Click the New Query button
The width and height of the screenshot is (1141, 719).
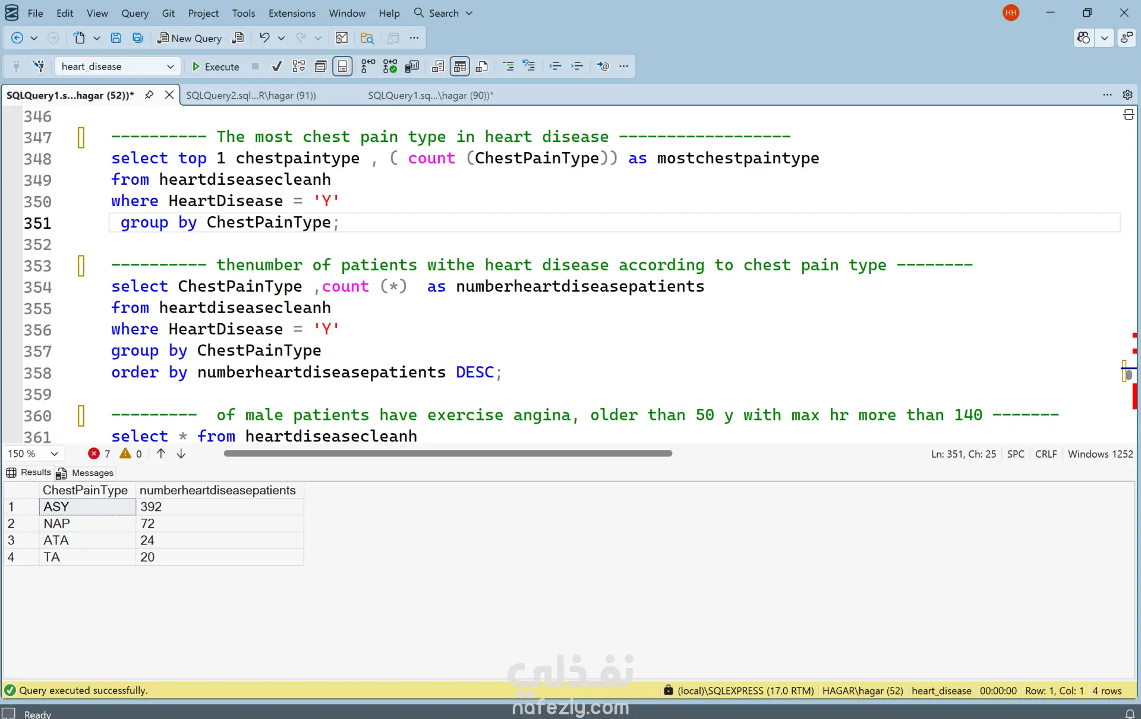[190, 38]
